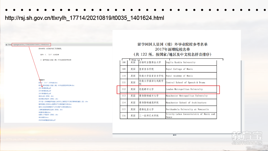This screenshot has width=268, height=151.
Task: Open the 外毕业院校参考名单.doc attachment link
Action: point(56,86)
